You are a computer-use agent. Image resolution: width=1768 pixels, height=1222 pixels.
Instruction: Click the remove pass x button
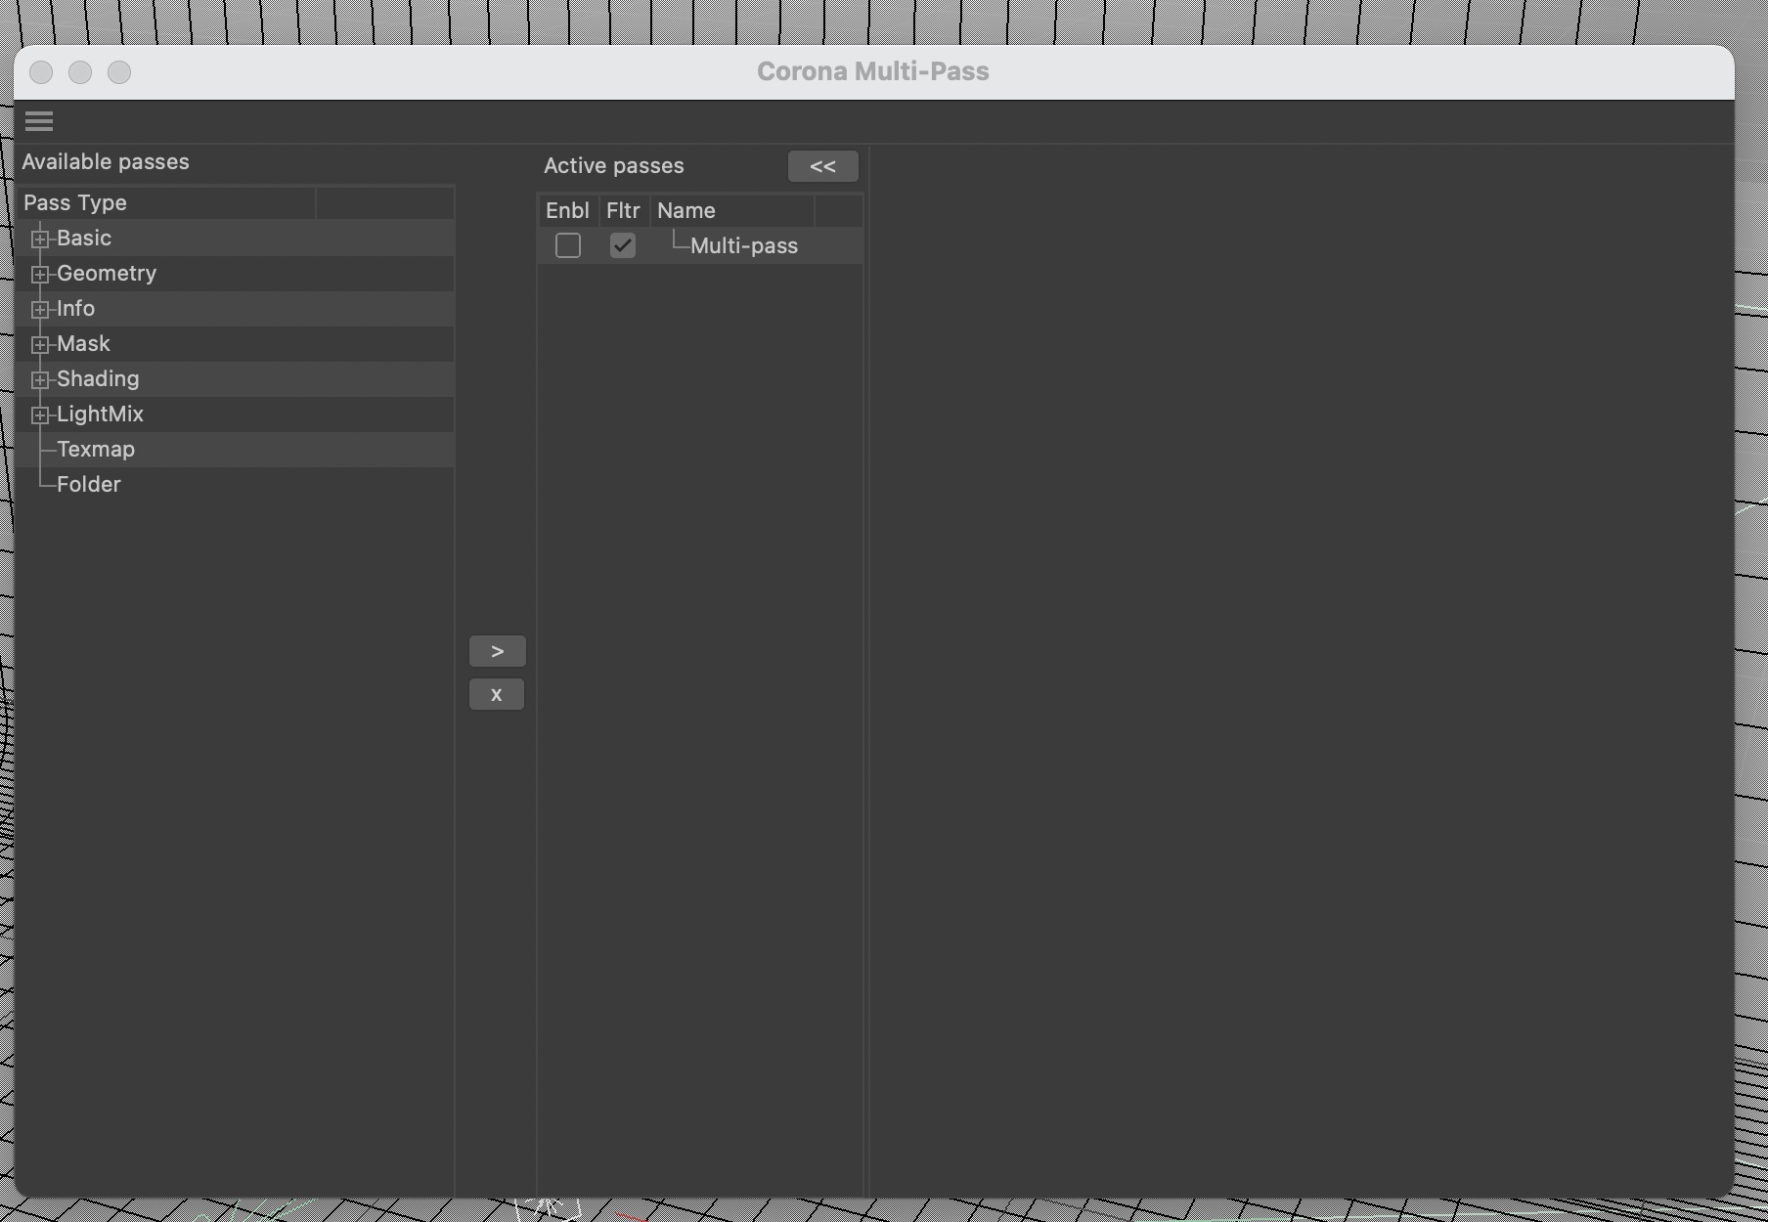[x=497, y=694]
